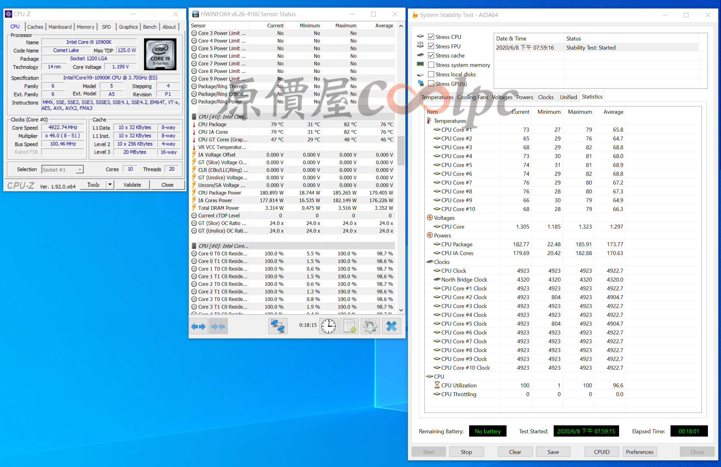The image size is (721, 467).
Task: Click the HWiNFO64 title bar app icon
Action: click(x=195, y=14)
